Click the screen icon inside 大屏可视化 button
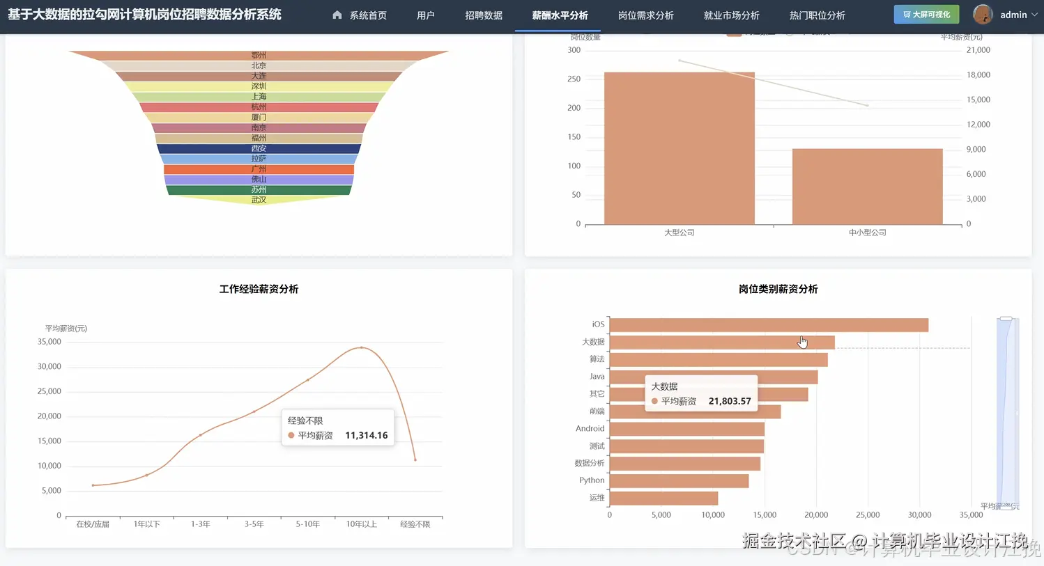 coord(907,14)
